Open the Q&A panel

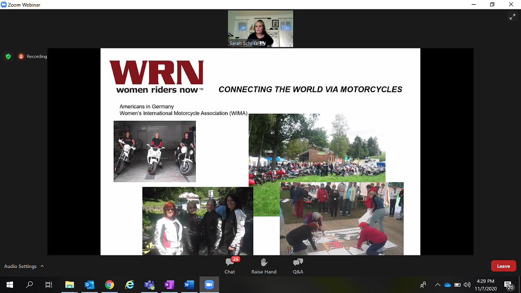[x=298, y=266]
